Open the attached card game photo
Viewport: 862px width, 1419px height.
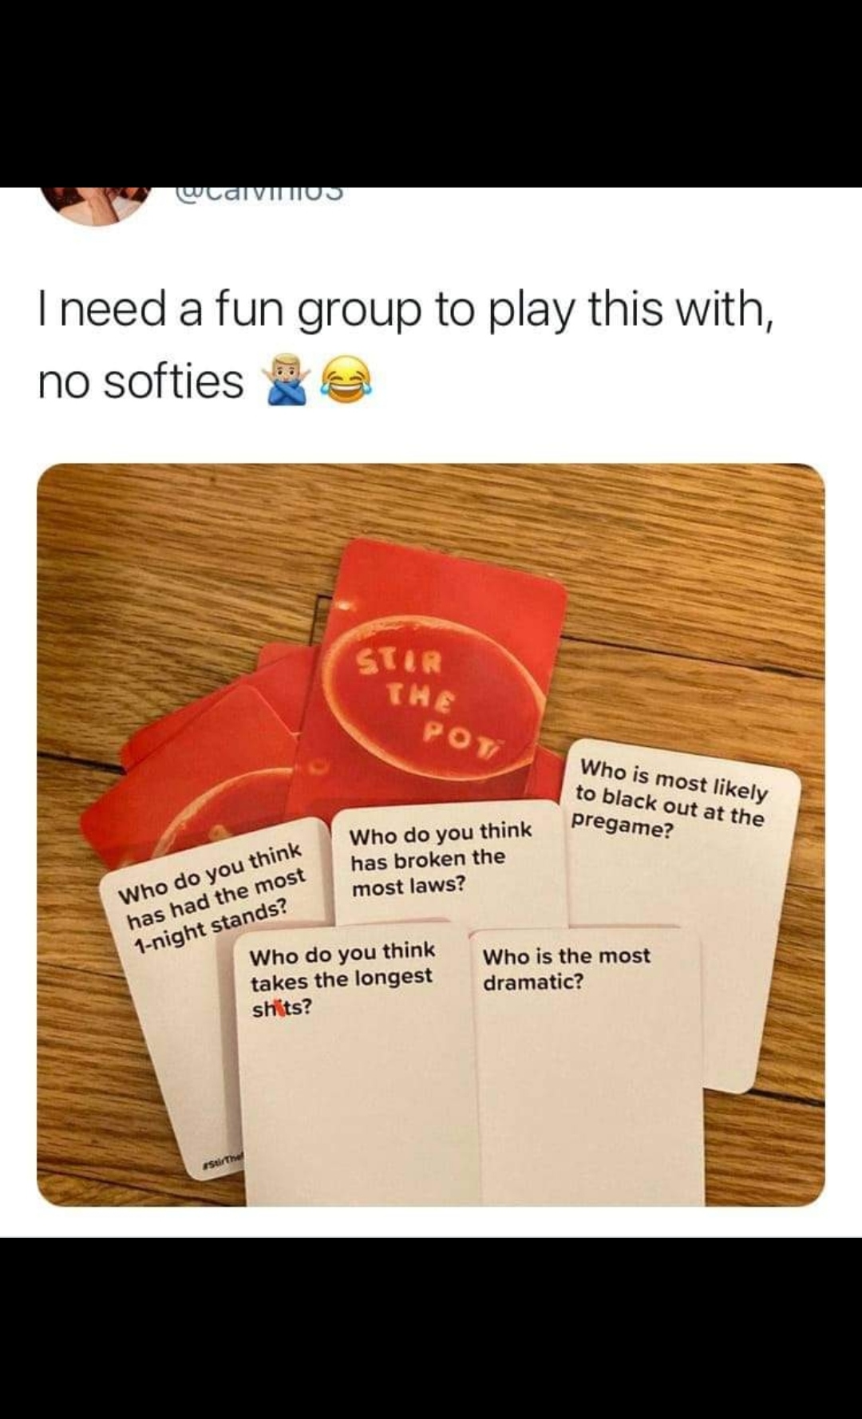coord(431,835)
